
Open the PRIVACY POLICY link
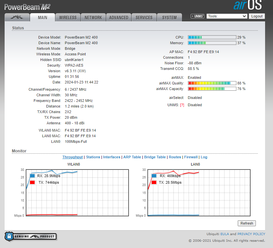click(251, 234)
